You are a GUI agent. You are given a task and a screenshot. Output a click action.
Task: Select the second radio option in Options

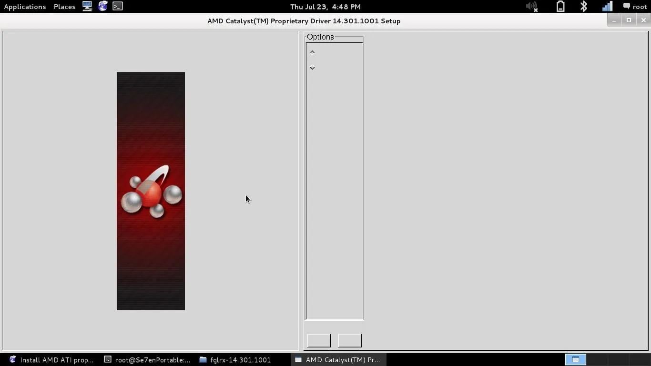click(x=312, y=68)
